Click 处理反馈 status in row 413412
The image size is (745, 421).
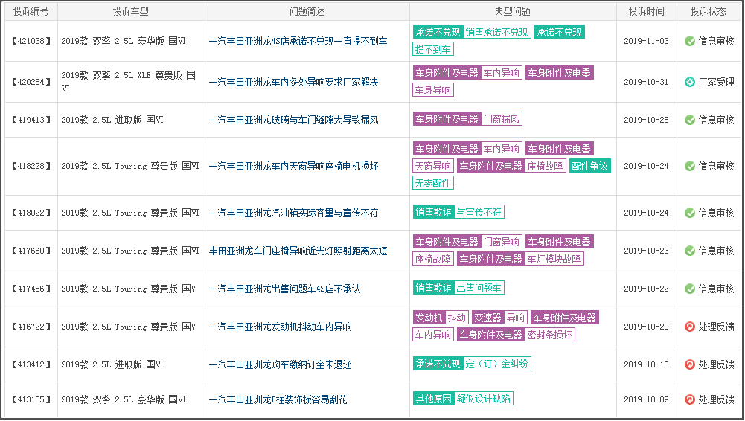pyautogui.click(x=717, y=364)
